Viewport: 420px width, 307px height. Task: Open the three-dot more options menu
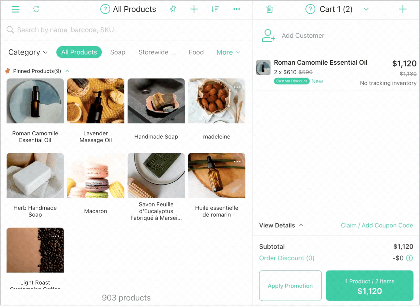[x=237, y=9]
